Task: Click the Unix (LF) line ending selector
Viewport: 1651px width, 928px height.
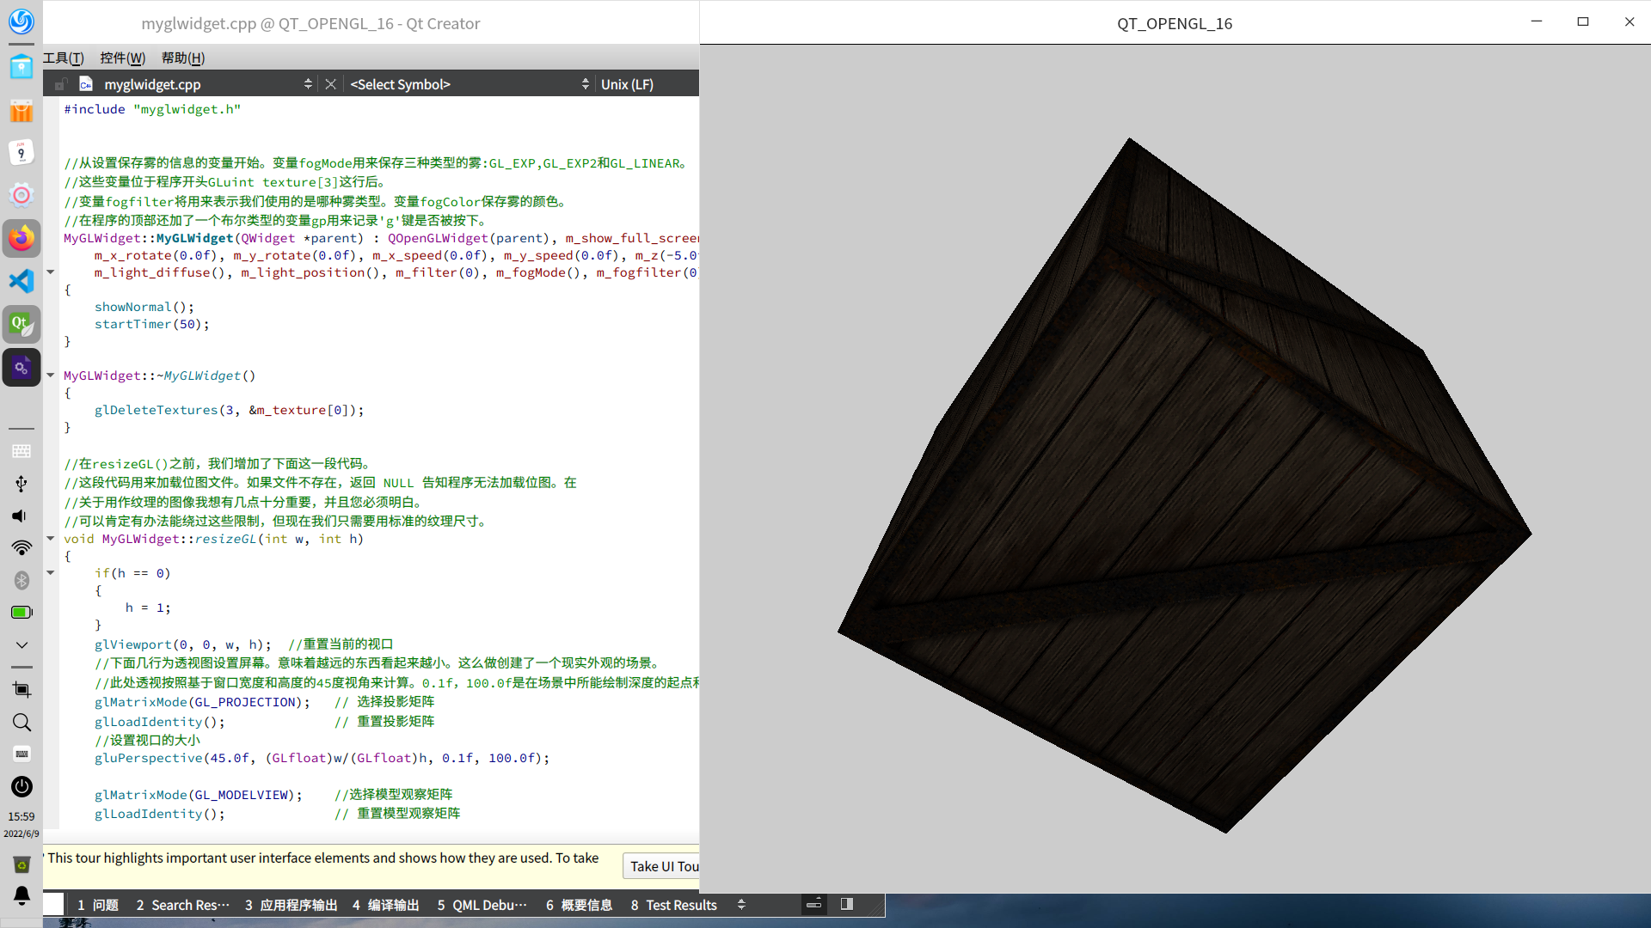Action: coord(627,84)
